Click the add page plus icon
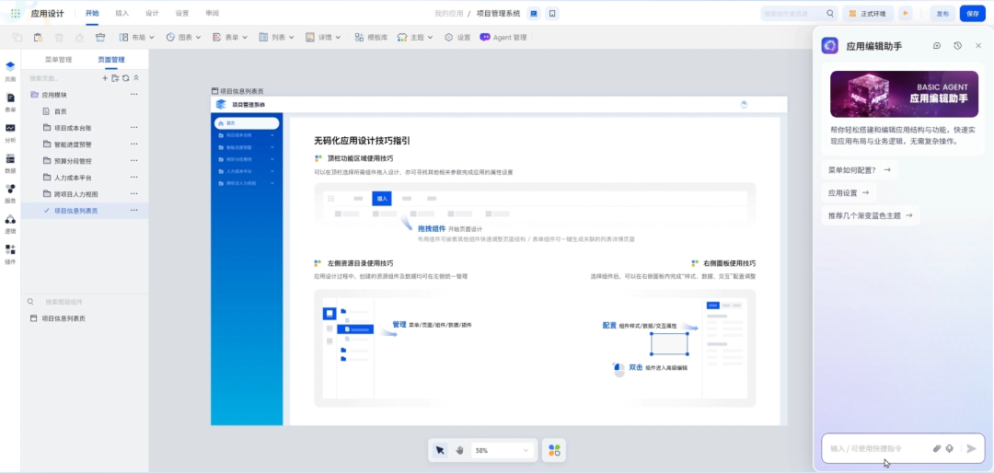Viewport: 994px width, 473px height. click(105, 78)
